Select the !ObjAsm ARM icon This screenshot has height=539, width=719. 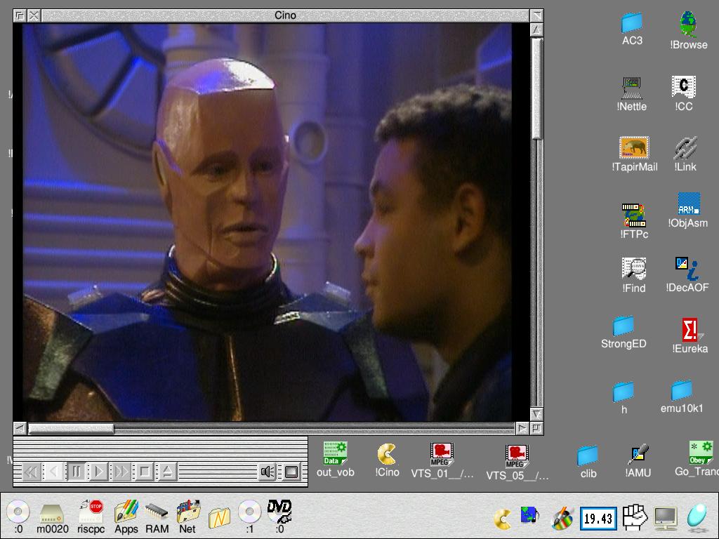(688, 211)
